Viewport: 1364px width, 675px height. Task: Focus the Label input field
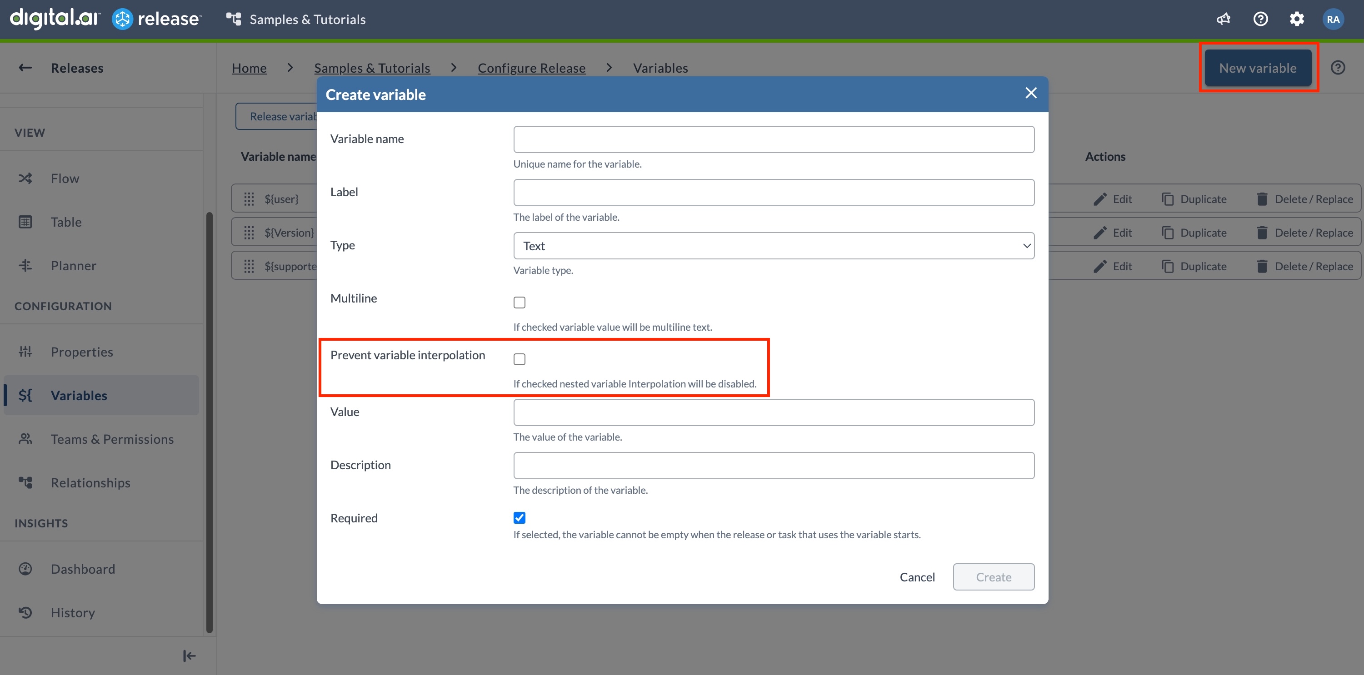tap(774, 193)
